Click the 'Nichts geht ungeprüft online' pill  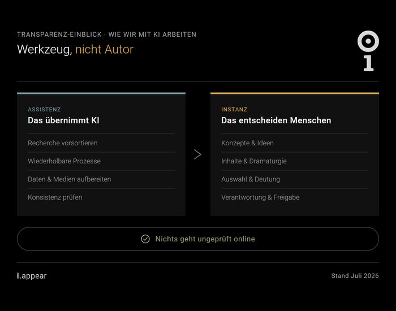198,239
